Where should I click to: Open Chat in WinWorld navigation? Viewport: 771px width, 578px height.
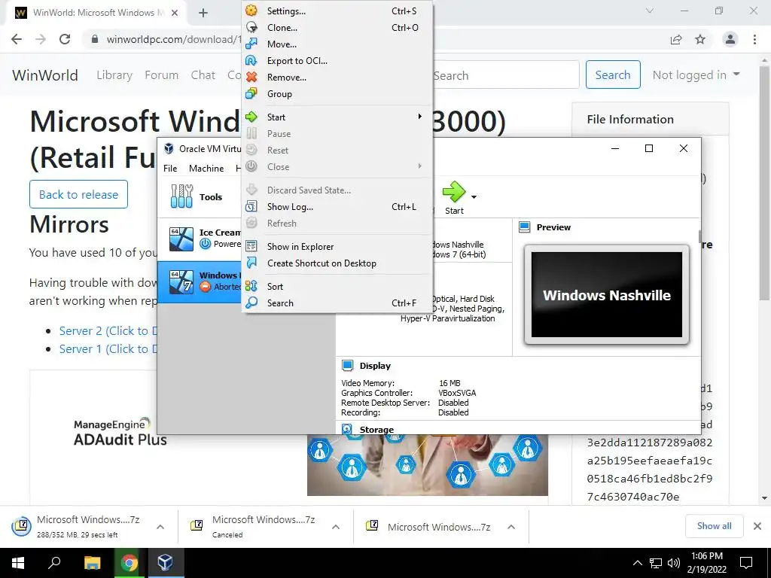point(203,75)
